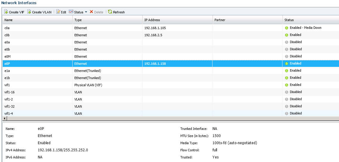This screenshot has width=339, height=162.
Task: Select the vif1 interface row
Action: pyautogui.click(x=171, y=85)
